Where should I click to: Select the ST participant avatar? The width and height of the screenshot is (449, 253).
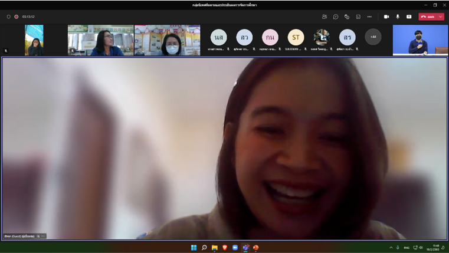pyautogui.click(x=296, y=37)
